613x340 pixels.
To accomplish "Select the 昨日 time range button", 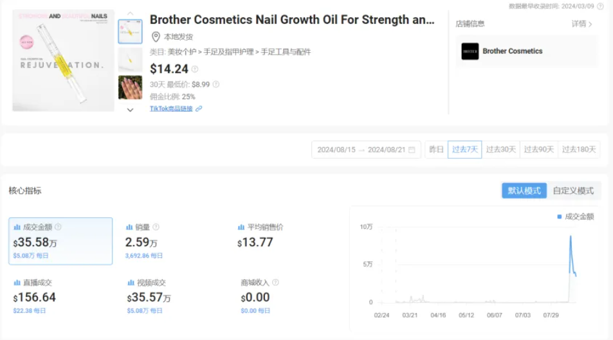I will (x=436, y=150).
